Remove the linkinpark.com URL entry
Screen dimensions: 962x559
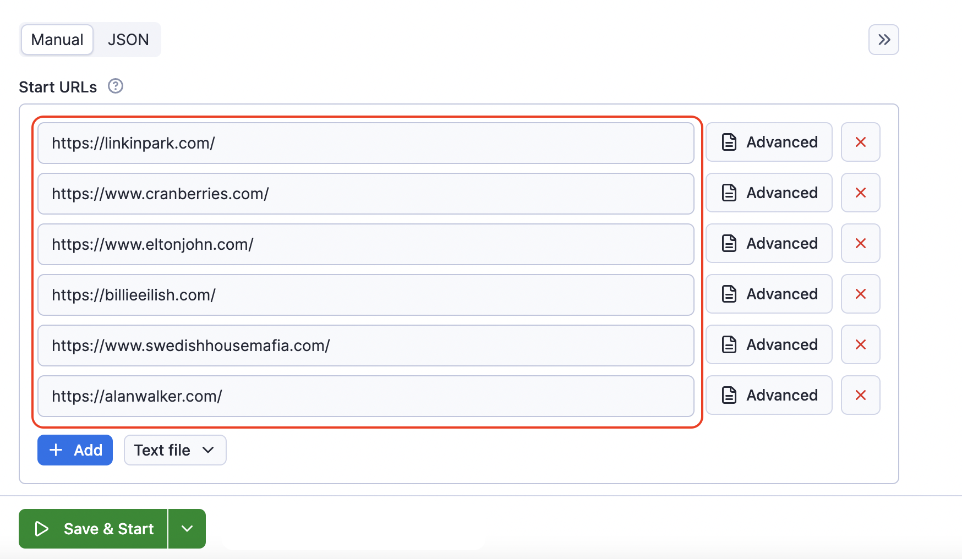(x=860, y=142)
